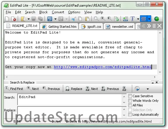Replace icon in main toolbar
The image size is (168, 129).
[x=116, y=19]
